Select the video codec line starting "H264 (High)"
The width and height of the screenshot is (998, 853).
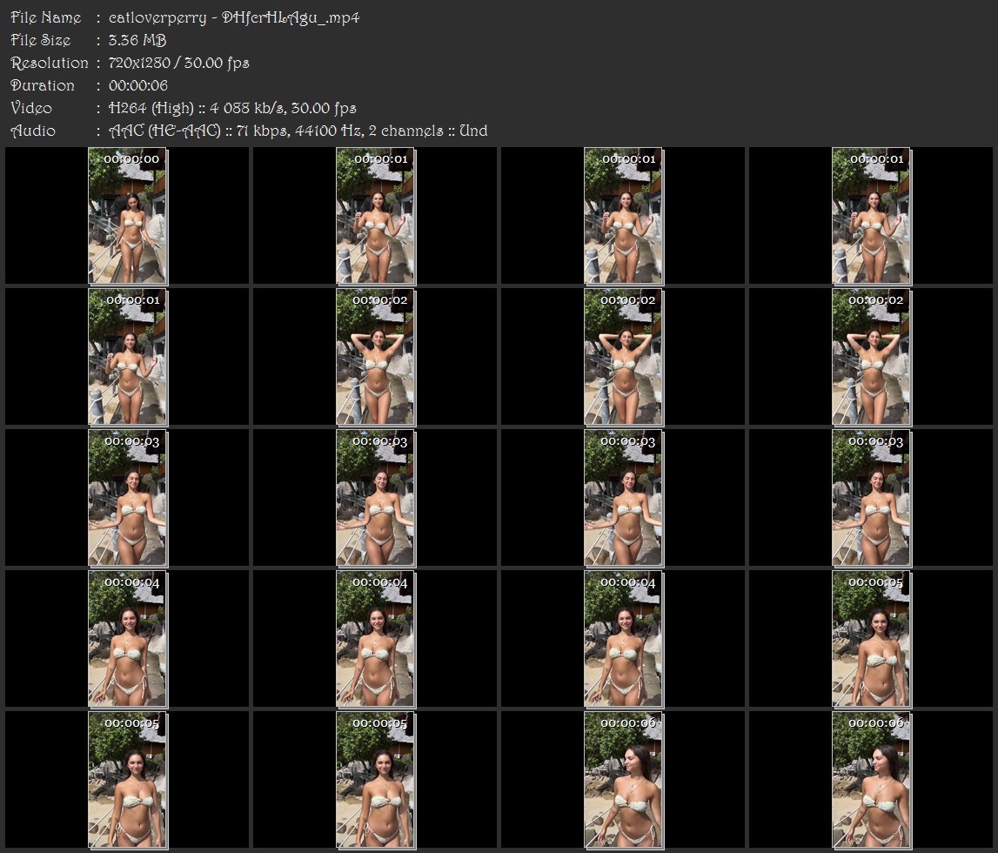[x=232, y=108]
